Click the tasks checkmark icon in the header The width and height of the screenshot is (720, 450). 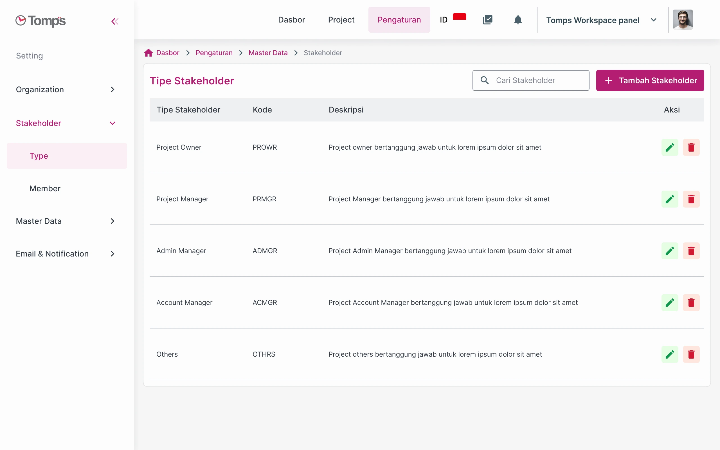[488, 20]
